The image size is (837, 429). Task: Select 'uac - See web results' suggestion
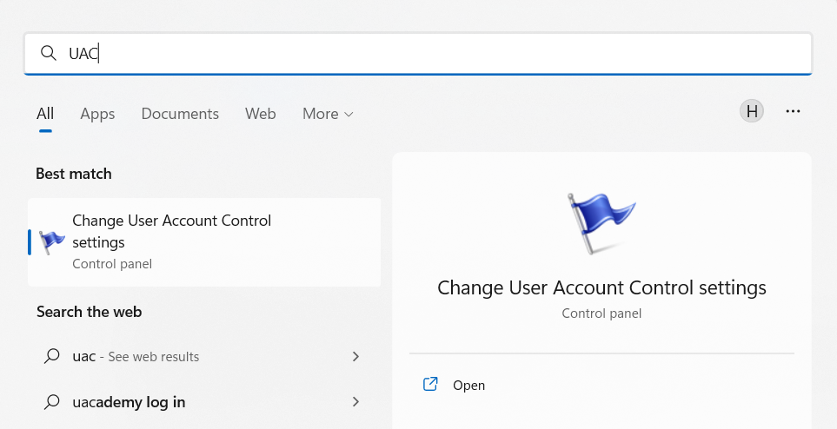(x=136, y=356)
